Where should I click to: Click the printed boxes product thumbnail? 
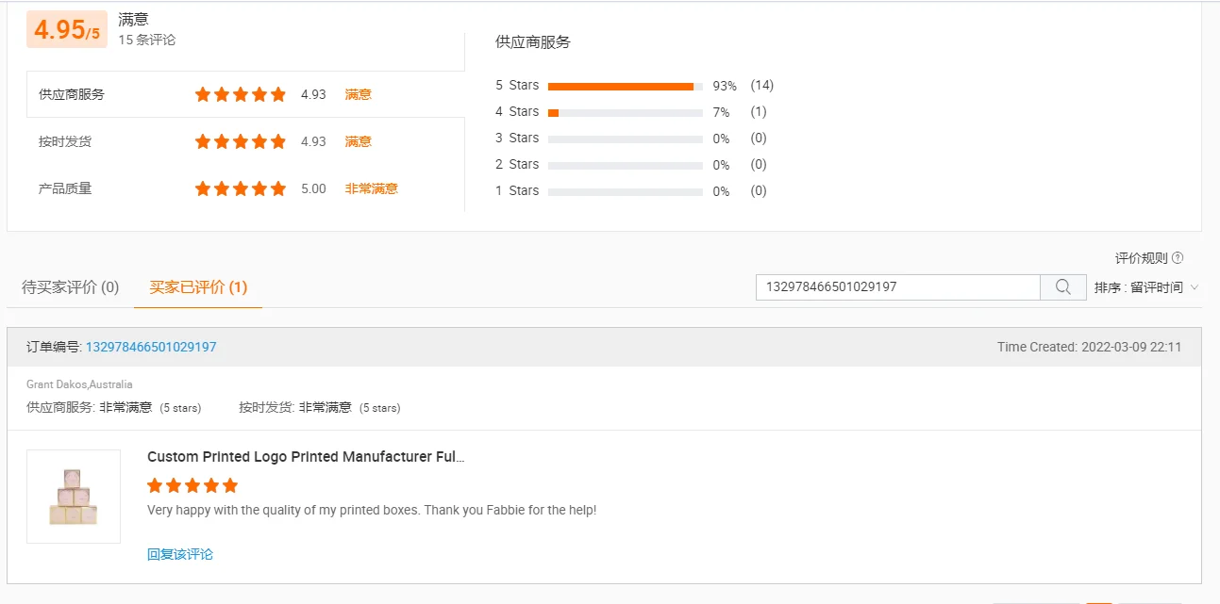coord(74,497)
